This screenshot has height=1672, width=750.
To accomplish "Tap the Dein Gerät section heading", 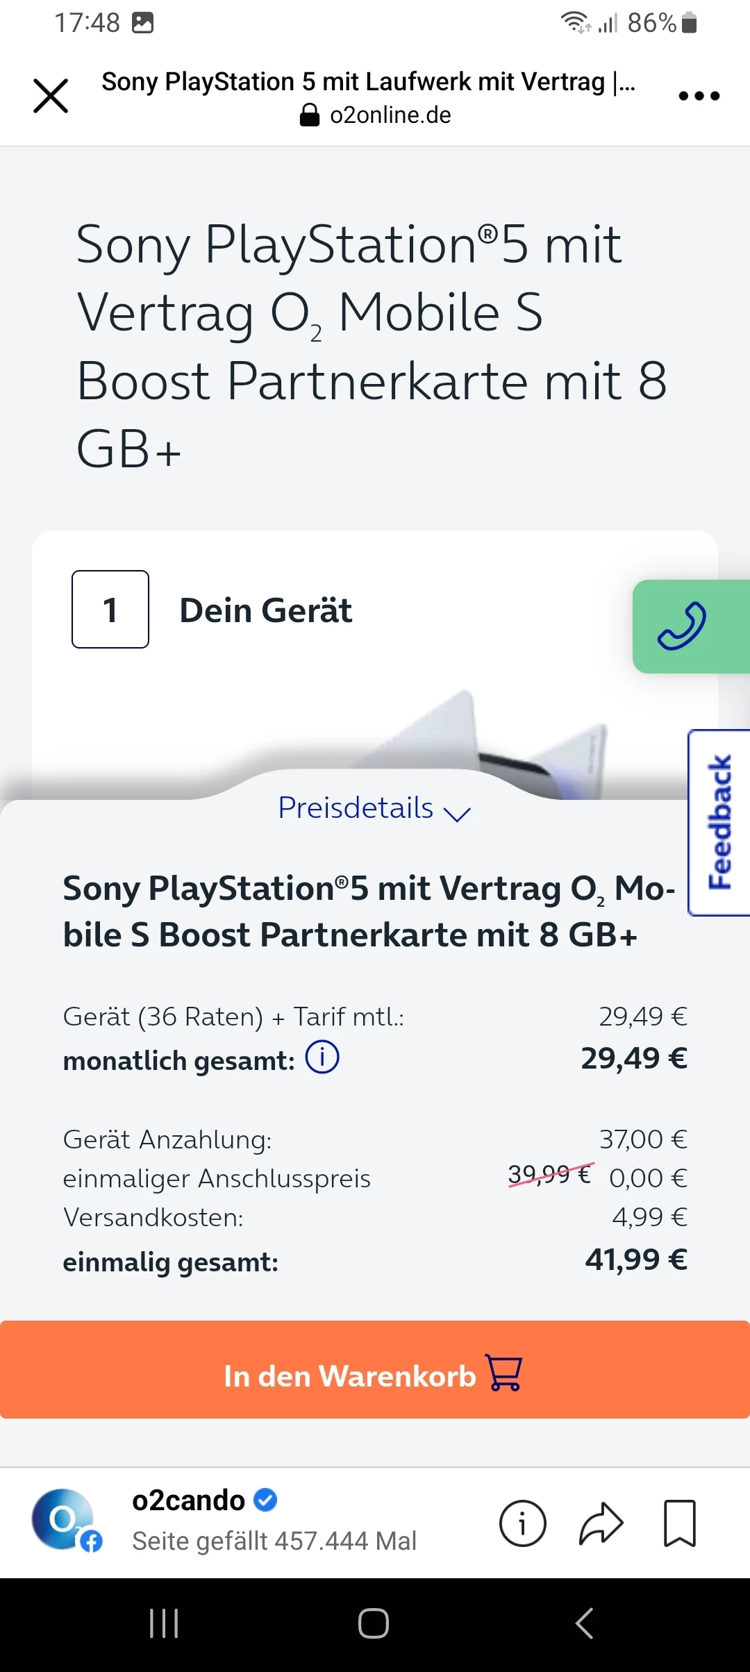I will pos(265,611).
